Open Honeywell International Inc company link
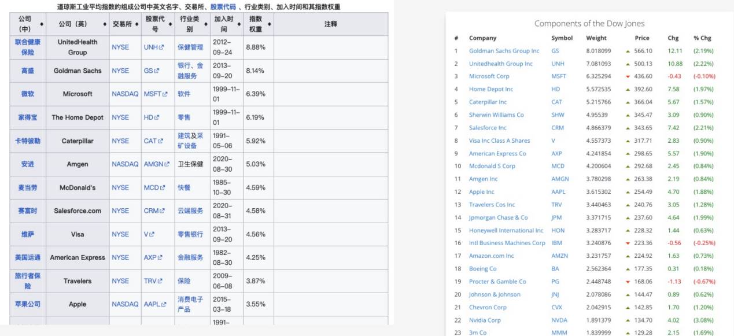Viewport: 734px width, 336px height. click(506, 230)
